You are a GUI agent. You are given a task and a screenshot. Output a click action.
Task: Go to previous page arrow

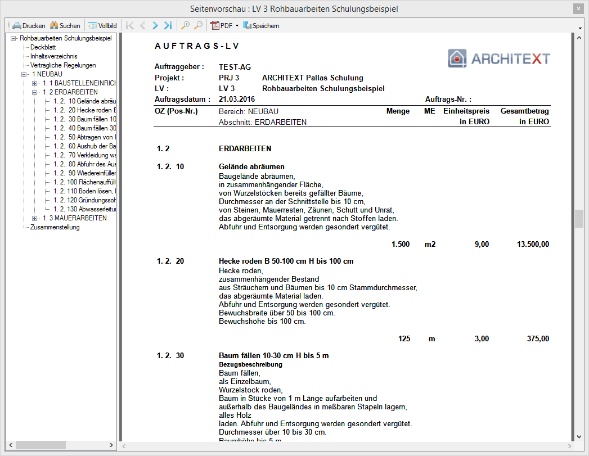pos(143,25)
